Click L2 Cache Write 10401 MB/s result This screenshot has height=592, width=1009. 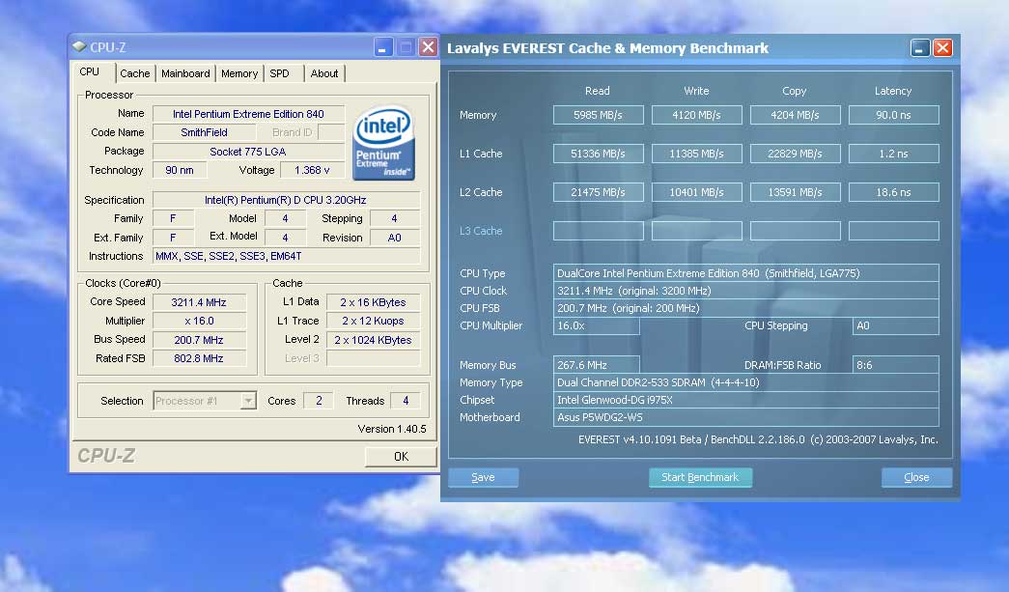(x=697, y=192)
